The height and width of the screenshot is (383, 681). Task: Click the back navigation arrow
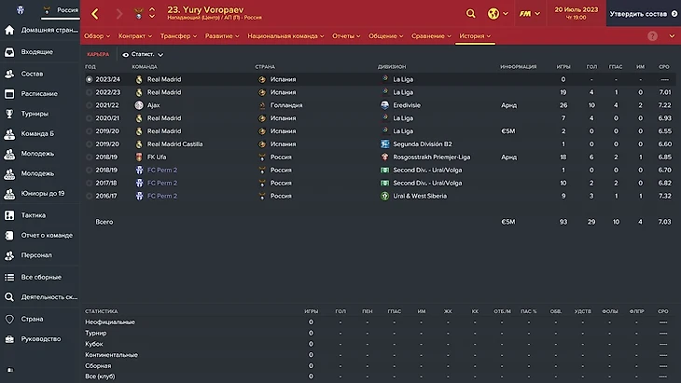point(95,14)
